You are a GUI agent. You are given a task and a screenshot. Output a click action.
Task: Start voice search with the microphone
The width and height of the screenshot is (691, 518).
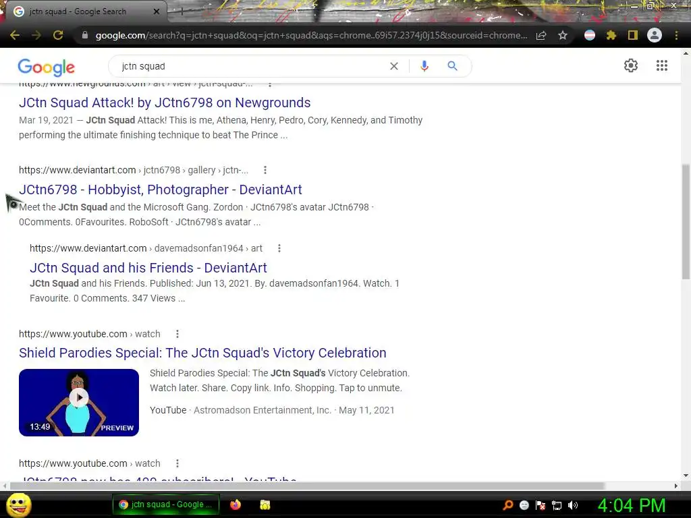point(424,66)
